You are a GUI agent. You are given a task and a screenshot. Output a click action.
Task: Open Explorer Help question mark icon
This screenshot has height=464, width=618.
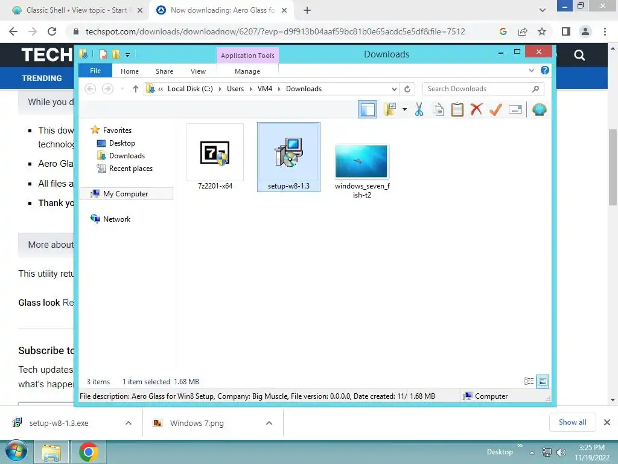click(545, 70)
